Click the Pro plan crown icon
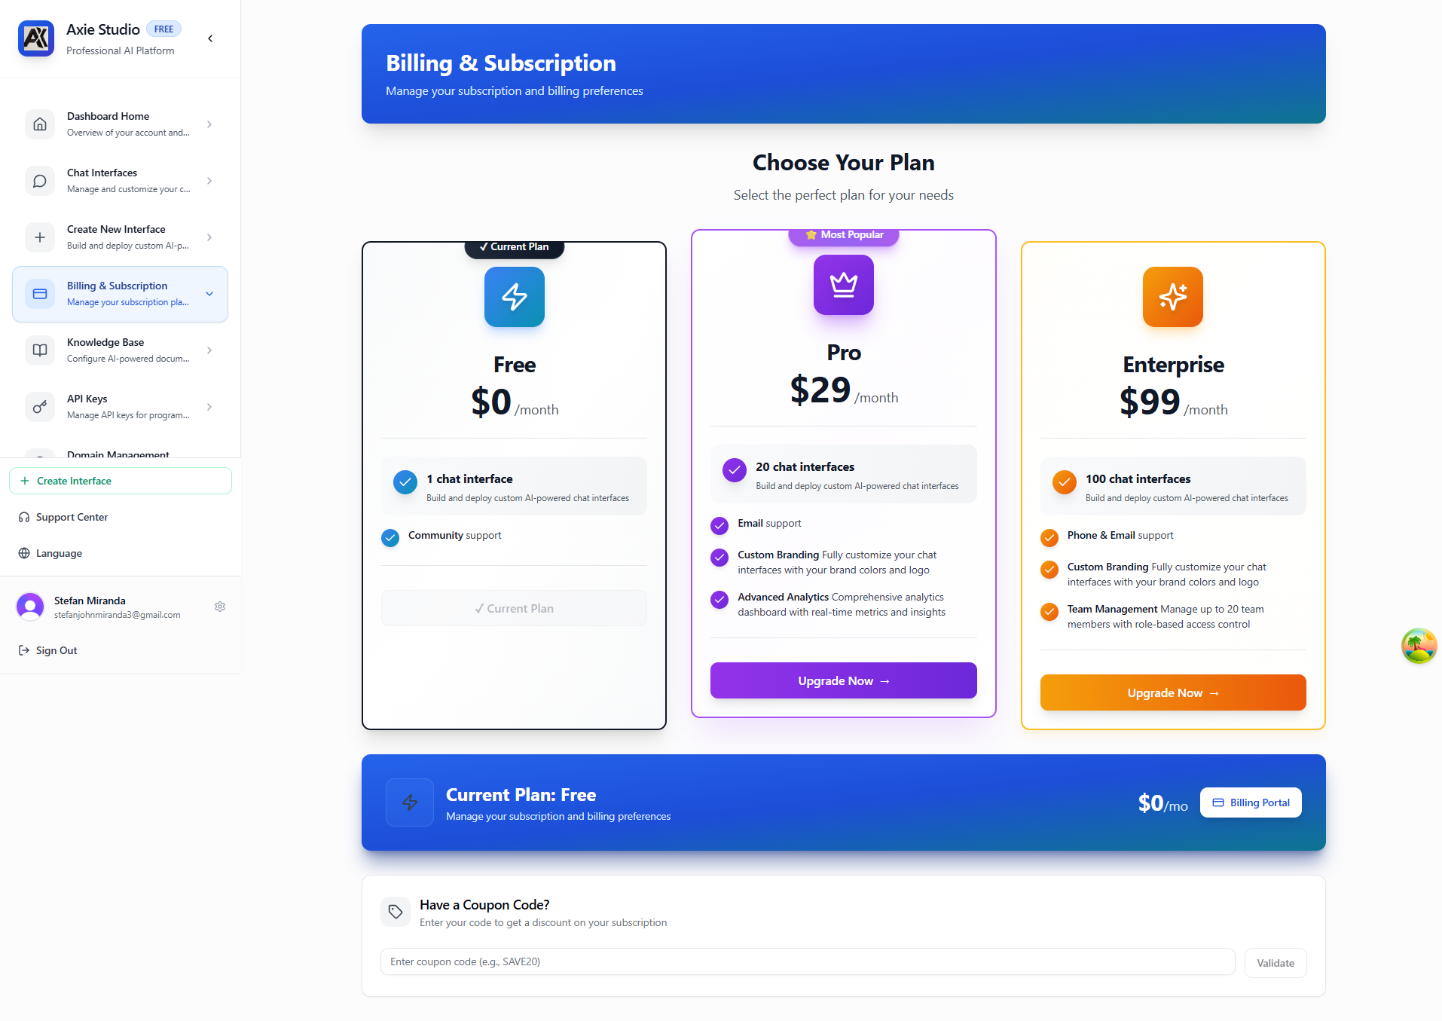 click(843, 286)
